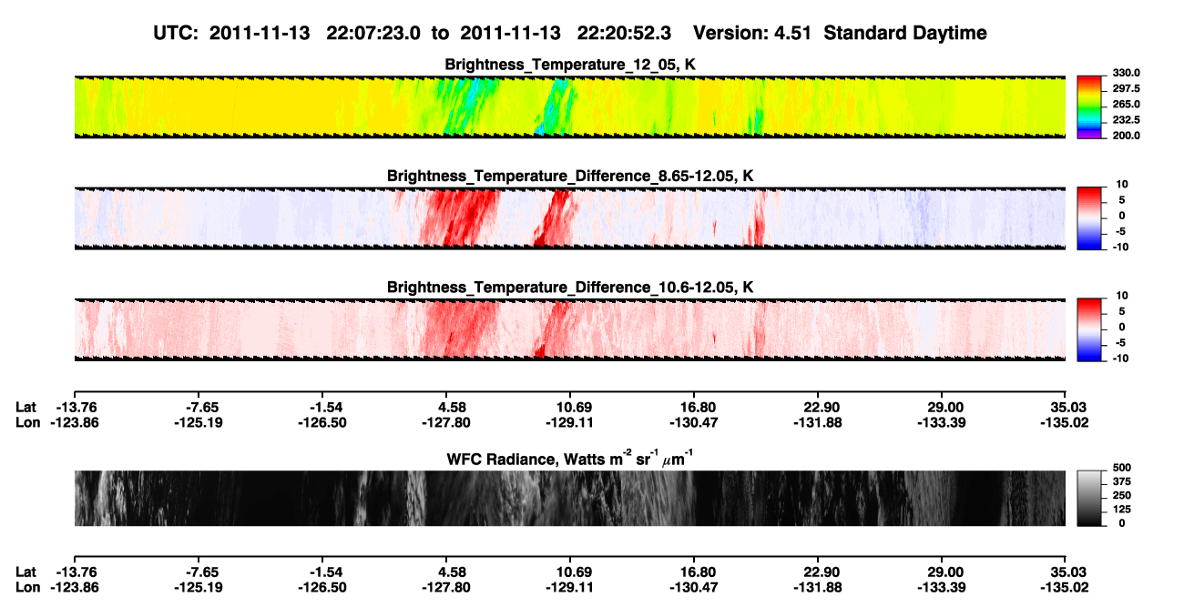
Task: Click the Brightness_Temperature_Difference_10.6-12.05, K title
Action: [570, 288]
